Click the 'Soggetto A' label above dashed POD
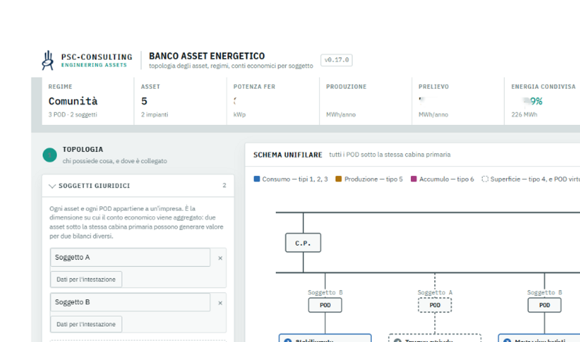 click(435, 292)
